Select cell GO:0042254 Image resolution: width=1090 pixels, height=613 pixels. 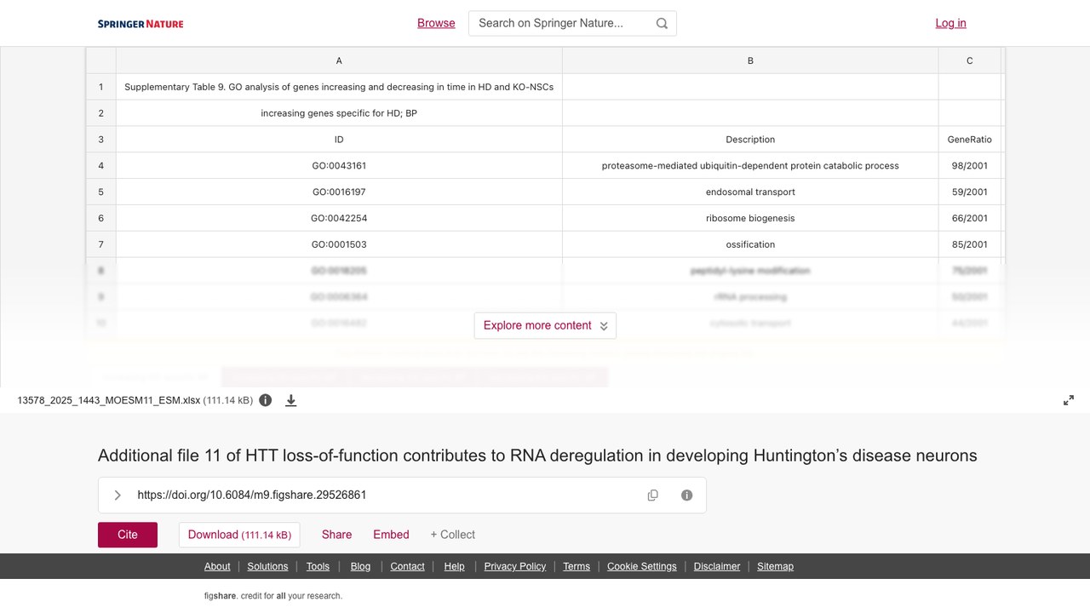click(339, 219)
